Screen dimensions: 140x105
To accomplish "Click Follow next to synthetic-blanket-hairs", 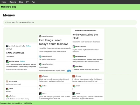I will pos(29,46).
